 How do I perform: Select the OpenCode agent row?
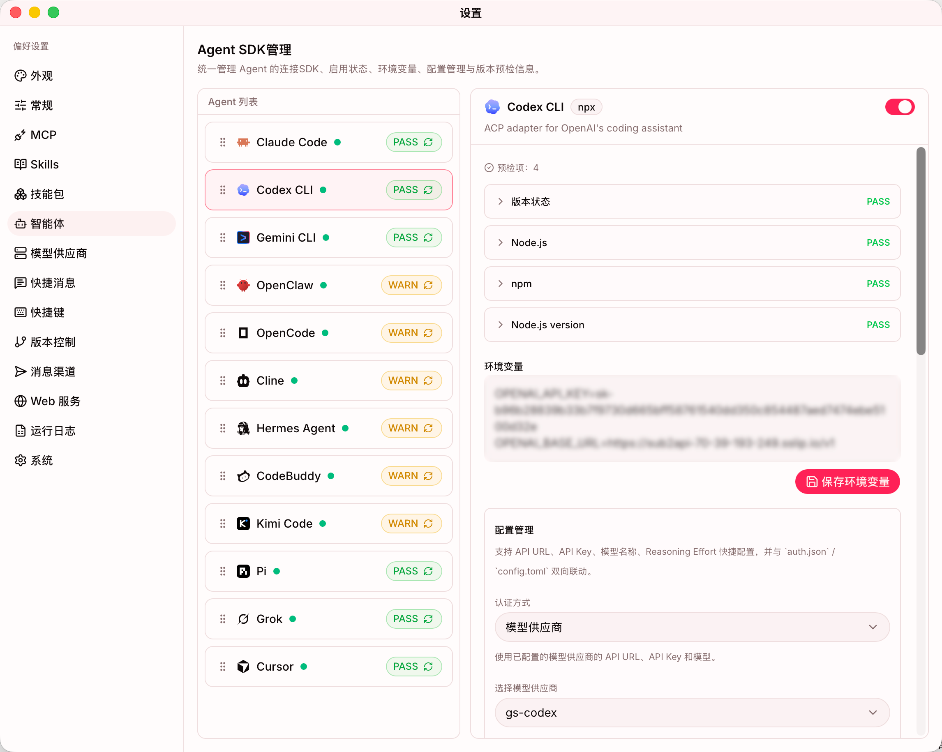click(x=328, y=332)
